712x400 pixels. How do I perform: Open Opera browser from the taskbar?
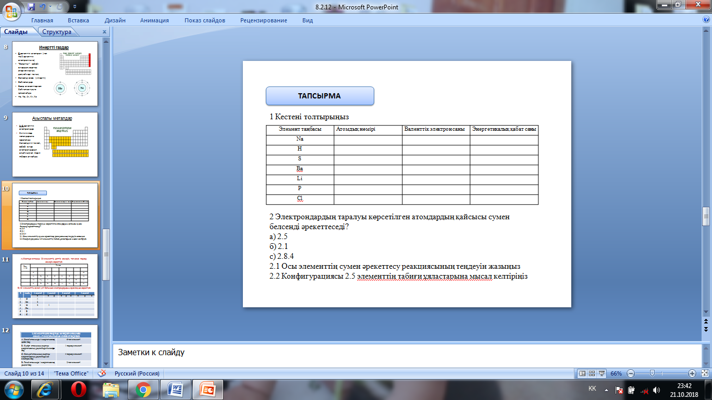(78, 390)
